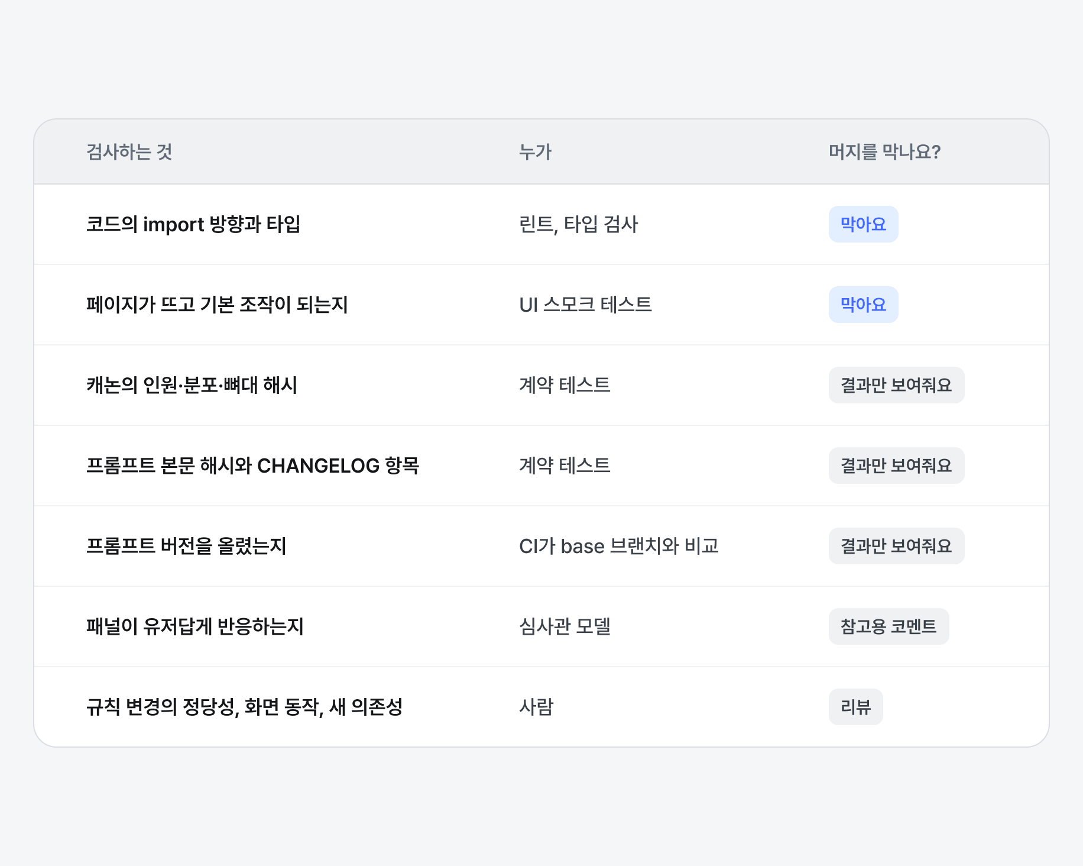The width and height of the screenshot is (1083, 866).
Task: Click the '참고용 코멘트' badge
Action: point(889,626)
